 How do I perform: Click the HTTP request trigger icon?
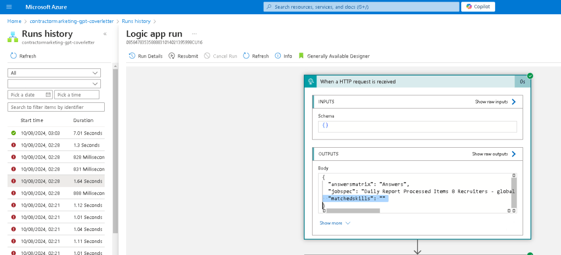coord(310,82)
